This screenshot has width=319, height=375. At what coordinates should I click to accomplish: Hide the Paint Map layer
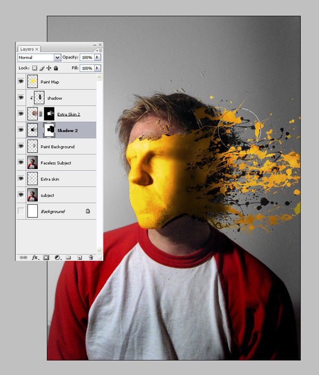21,81
